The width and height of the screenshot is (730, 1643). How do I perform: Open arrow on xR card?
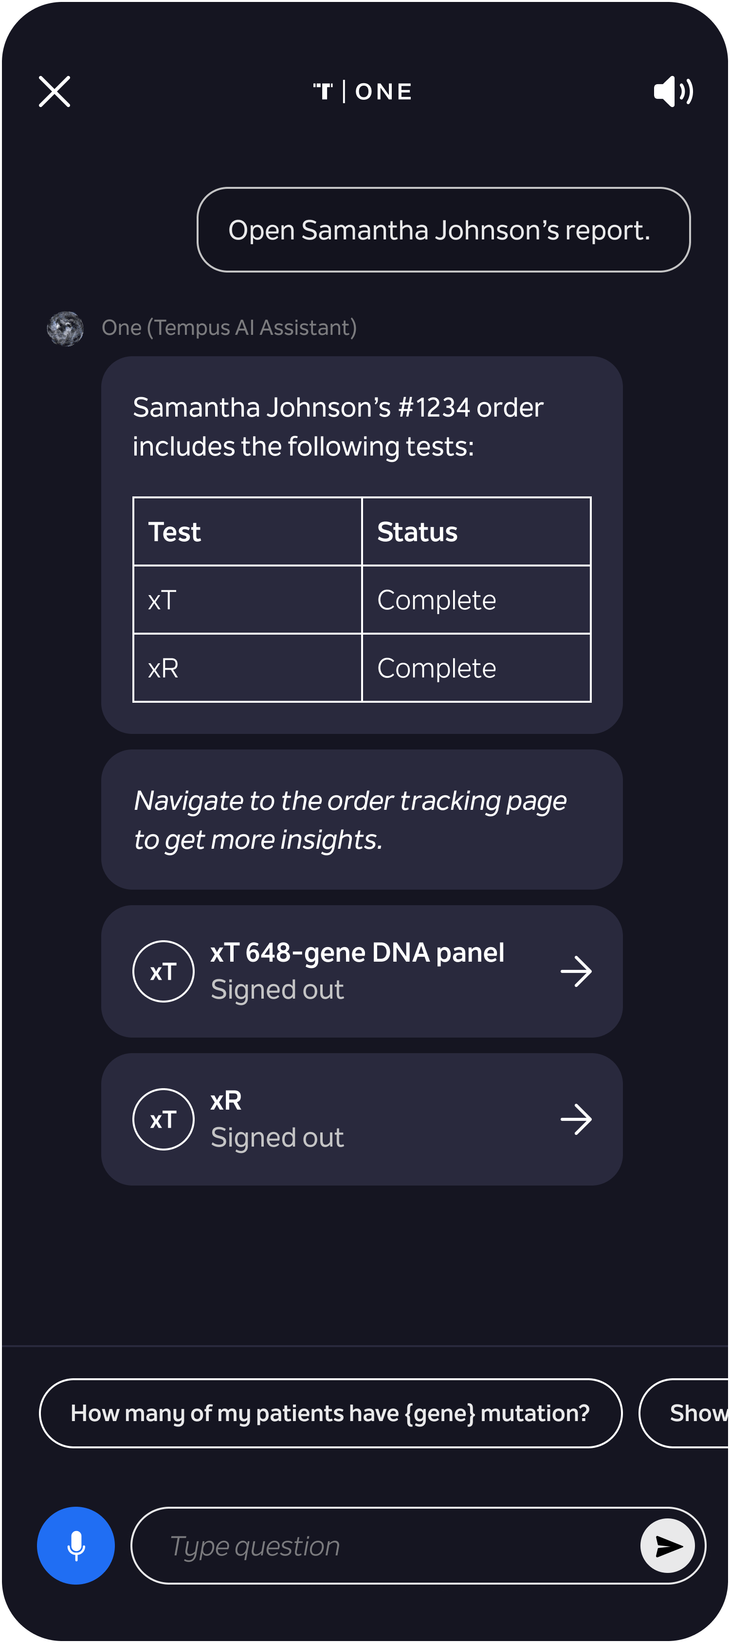[x=576, y=1119]
